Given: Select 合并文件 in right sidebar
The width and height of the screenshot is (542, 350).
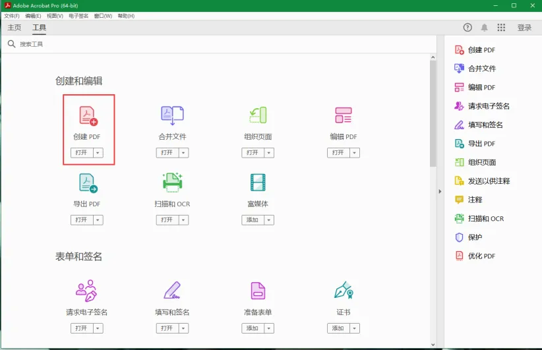Looking at the screenshot, I should (475, 69).
